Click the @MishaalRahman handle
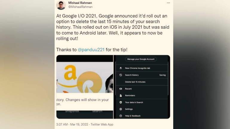The width and height of the screenshot is (230, 129). [x=80, y=7]
